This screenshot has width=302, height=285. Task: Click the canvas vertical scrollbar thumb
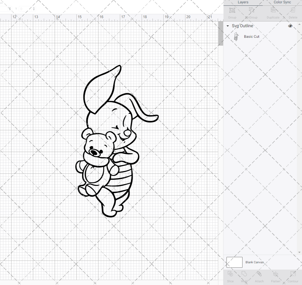point(220,34)
